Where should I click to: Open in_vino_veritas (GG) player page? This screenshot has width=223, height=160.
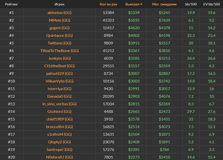click(59, 104)
